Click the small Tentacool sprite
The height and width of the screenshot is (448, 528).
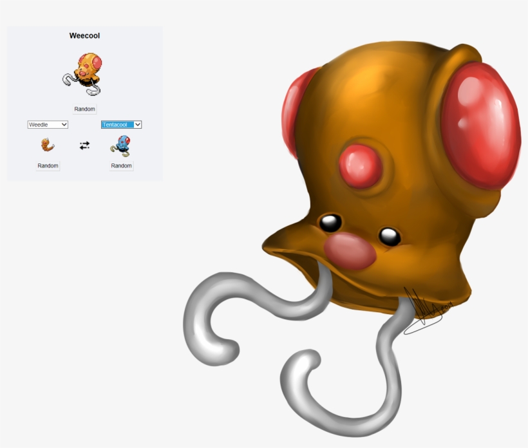tap(120, 145)
